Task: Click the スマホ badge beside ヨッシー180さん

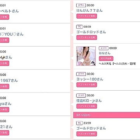Action: point(81,74)
